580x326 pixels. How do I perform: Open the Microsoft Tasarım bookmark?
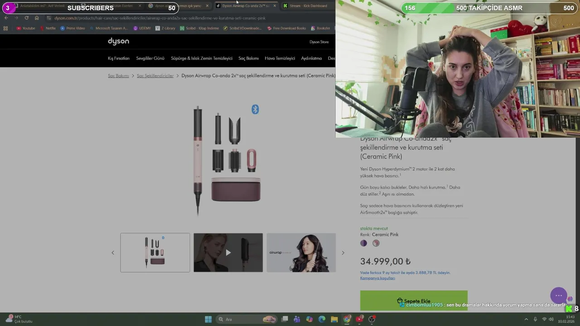click(109, 28)
